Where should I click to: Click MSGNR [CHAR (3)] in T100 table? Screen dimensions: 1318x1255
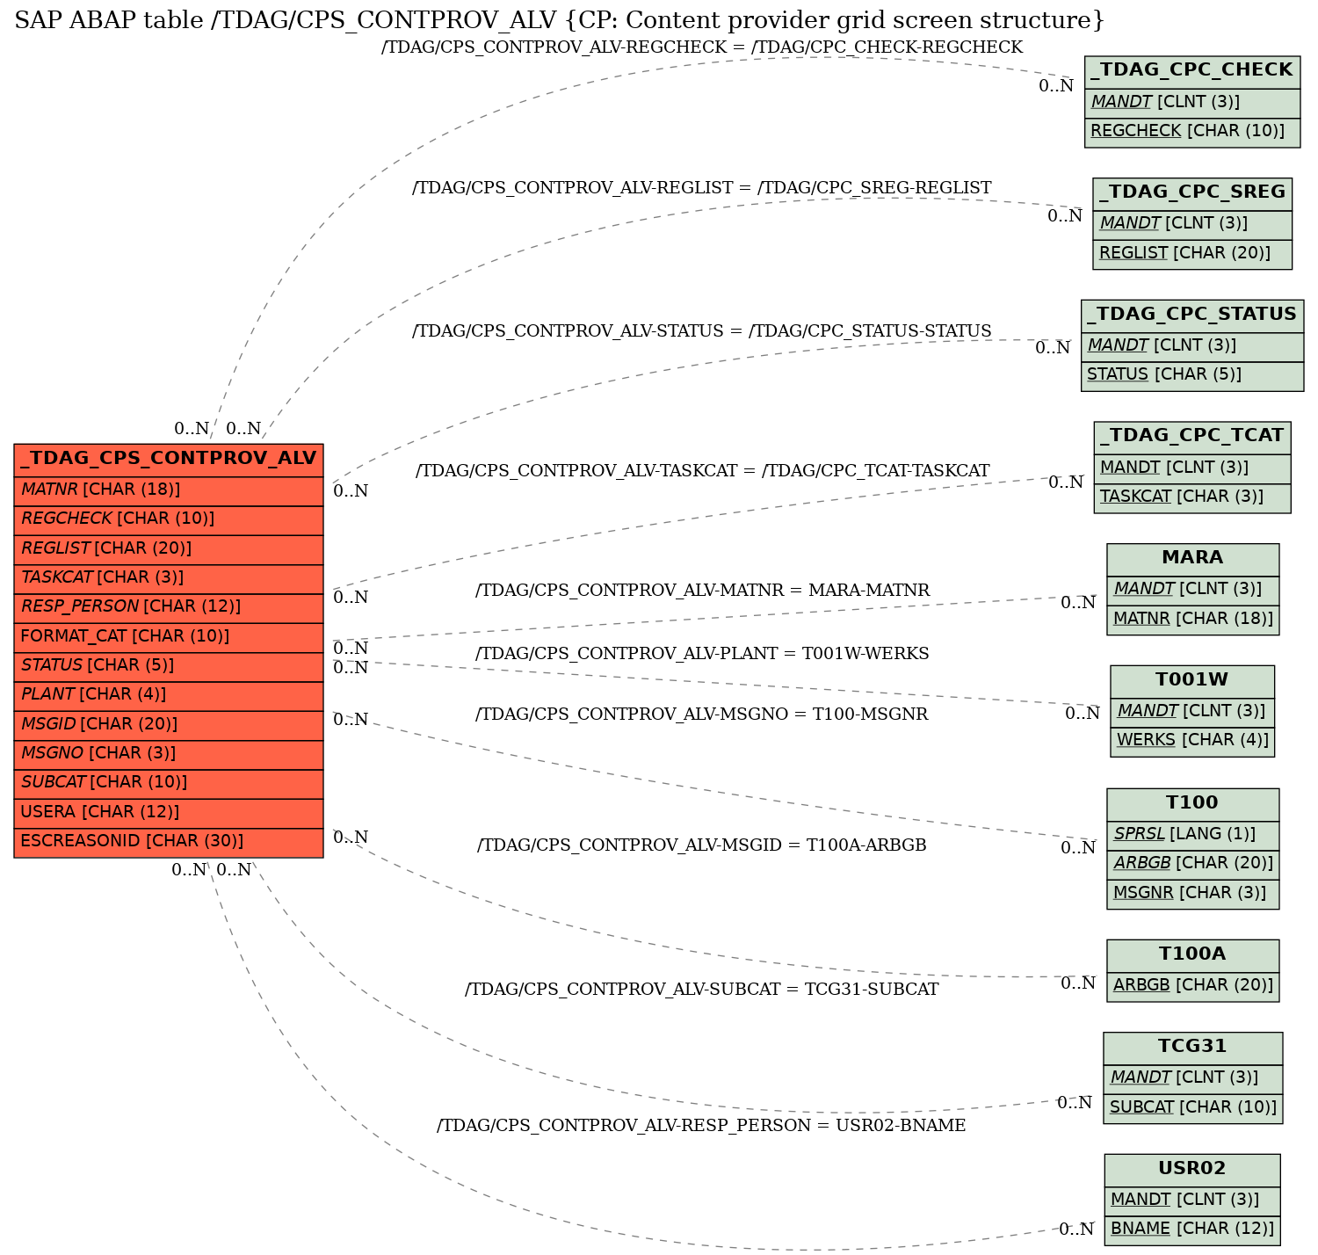(1192, 894)
